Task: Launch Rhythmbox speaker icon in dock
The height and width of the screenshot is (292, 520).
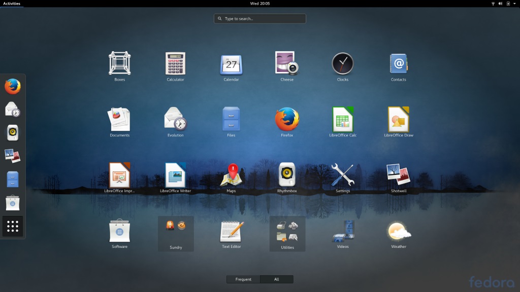Action: (x=13, y=133)
